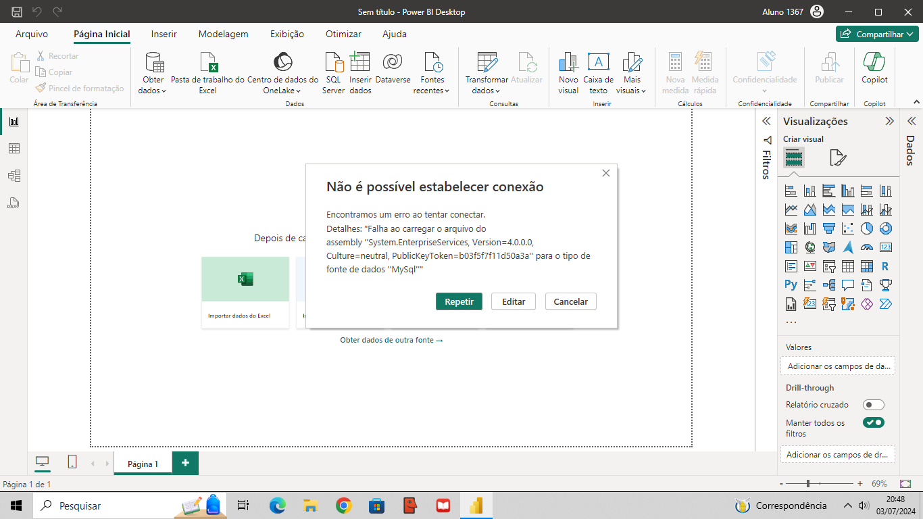Switch to the Modelagem ribbon tab

pos(223,34)
